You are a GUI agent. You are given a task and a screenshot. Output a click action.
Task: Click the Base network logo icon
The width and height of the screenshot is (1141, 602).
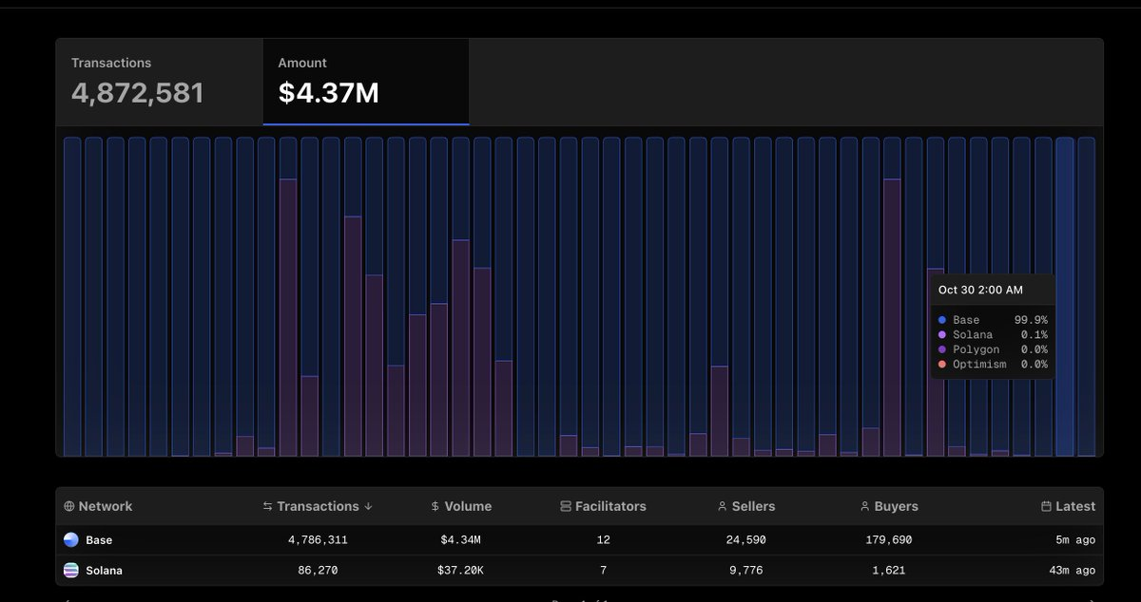point(71,540)
